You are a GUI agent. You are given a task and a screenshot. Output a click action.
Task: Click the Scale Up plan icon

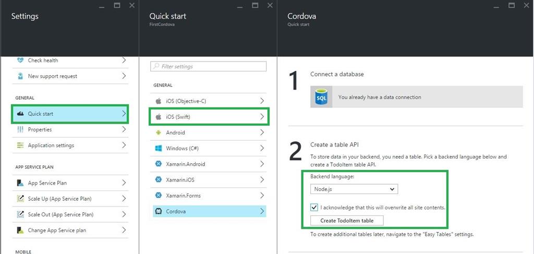[20, 199]
